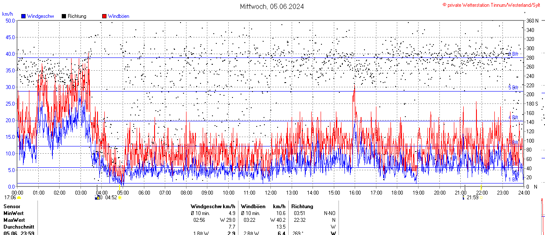This screenshot has width=545, height=235.
Task: Click the 280 direction axis label
Action: [531, 57]
